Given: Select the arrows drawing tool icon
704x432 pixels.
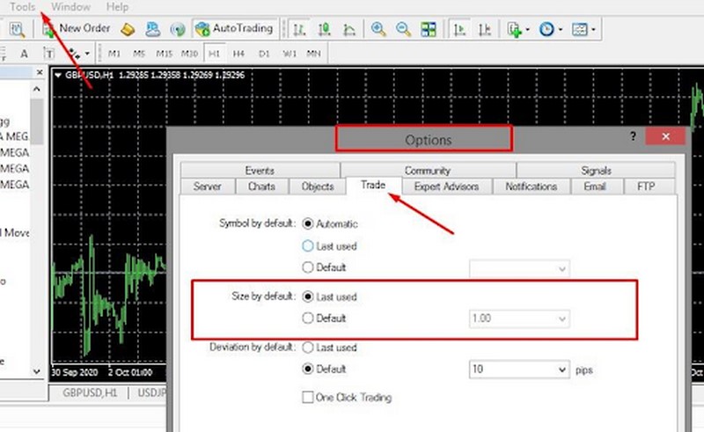Looking at the screenshot, I should (74, 54).
